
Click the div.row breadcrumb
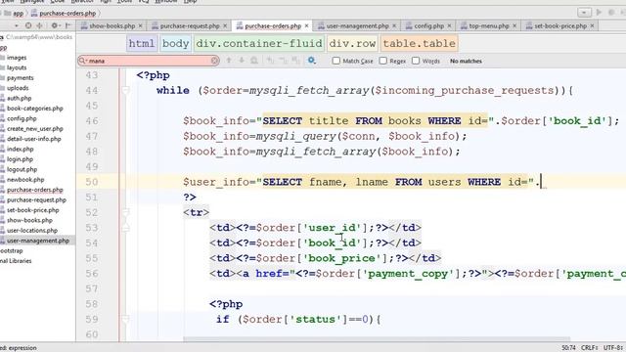[x=352, y=43]
